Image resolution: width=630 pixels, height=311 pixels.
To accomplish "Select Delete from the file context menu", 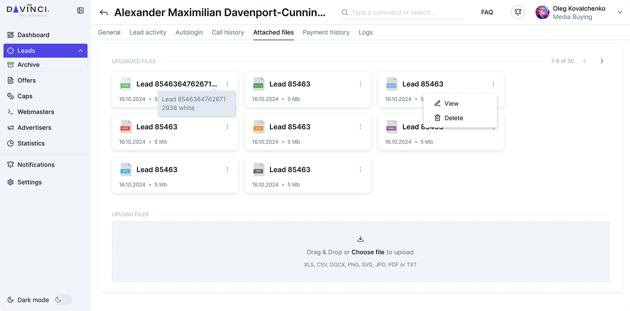I will [453, 118].
